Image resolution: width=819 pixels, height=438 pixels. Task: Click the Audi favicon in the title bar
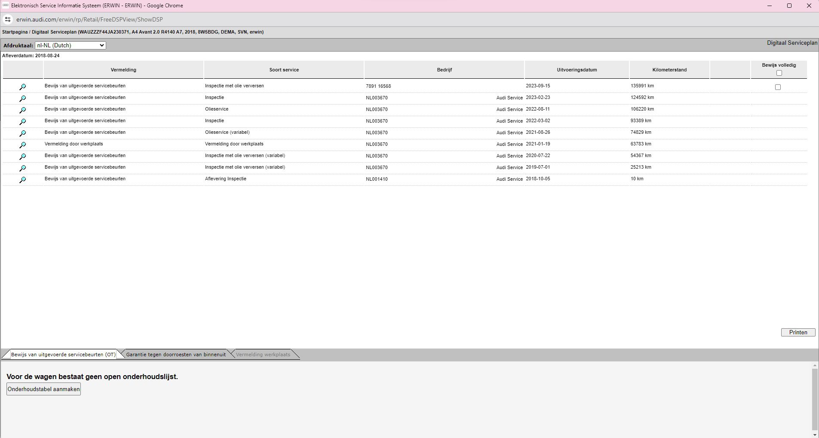coord(6,6)
